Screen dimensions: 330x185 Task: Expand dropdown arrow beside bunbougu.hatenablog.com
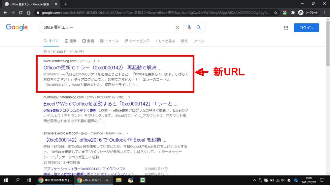[129, 97]
